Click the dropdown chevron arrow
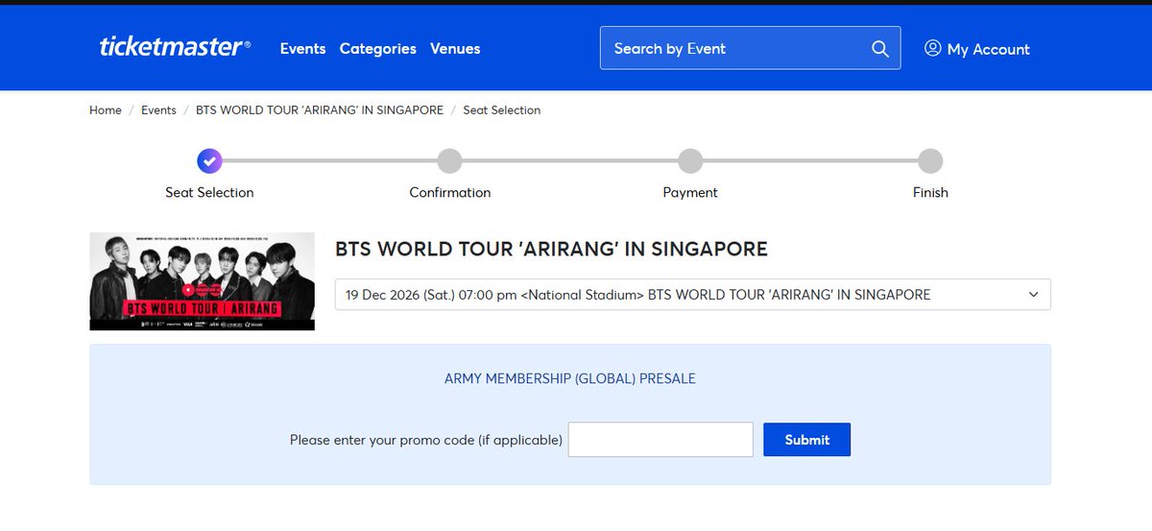Screen dimensions: 1152x531 tap(1034, 295)
